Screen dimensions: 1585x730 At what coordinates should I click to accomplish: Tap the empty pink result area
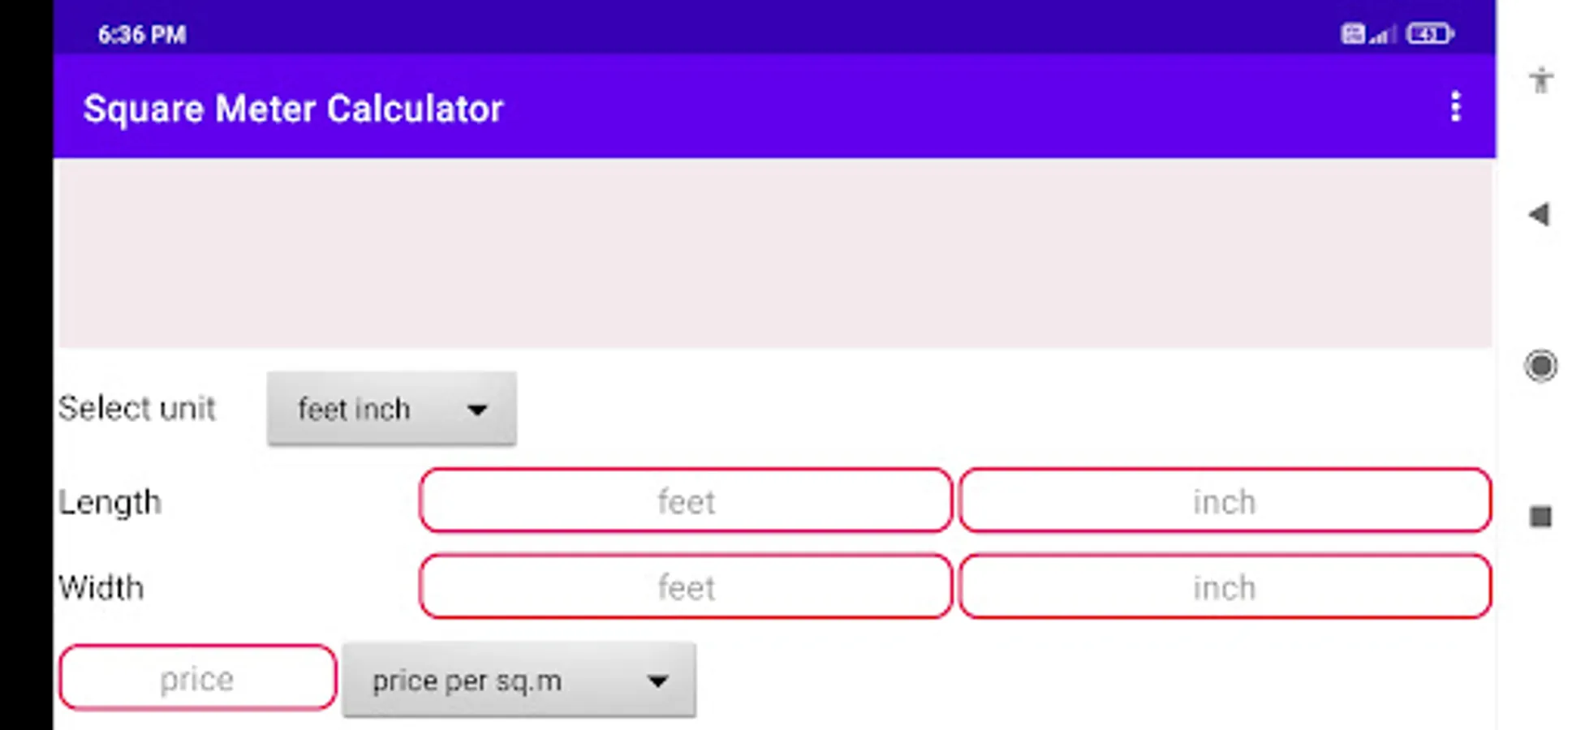click(x=775, y=253)
